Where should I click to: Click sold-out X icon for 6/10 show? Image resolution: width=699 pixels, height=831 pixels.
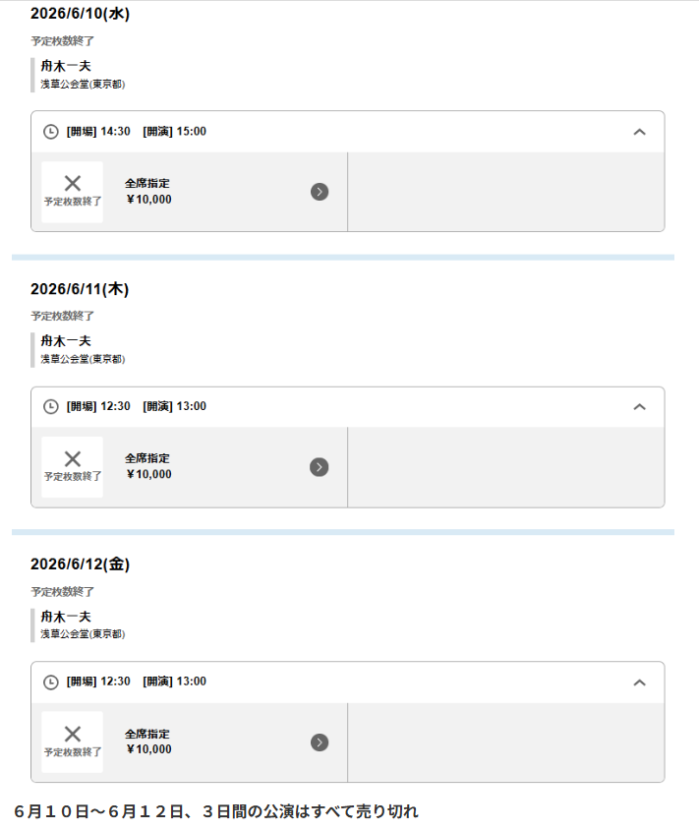[72, 184]
